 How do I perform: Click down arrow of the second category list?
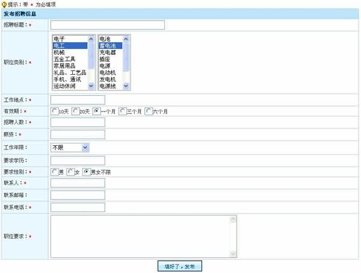[x=126, y=86]
